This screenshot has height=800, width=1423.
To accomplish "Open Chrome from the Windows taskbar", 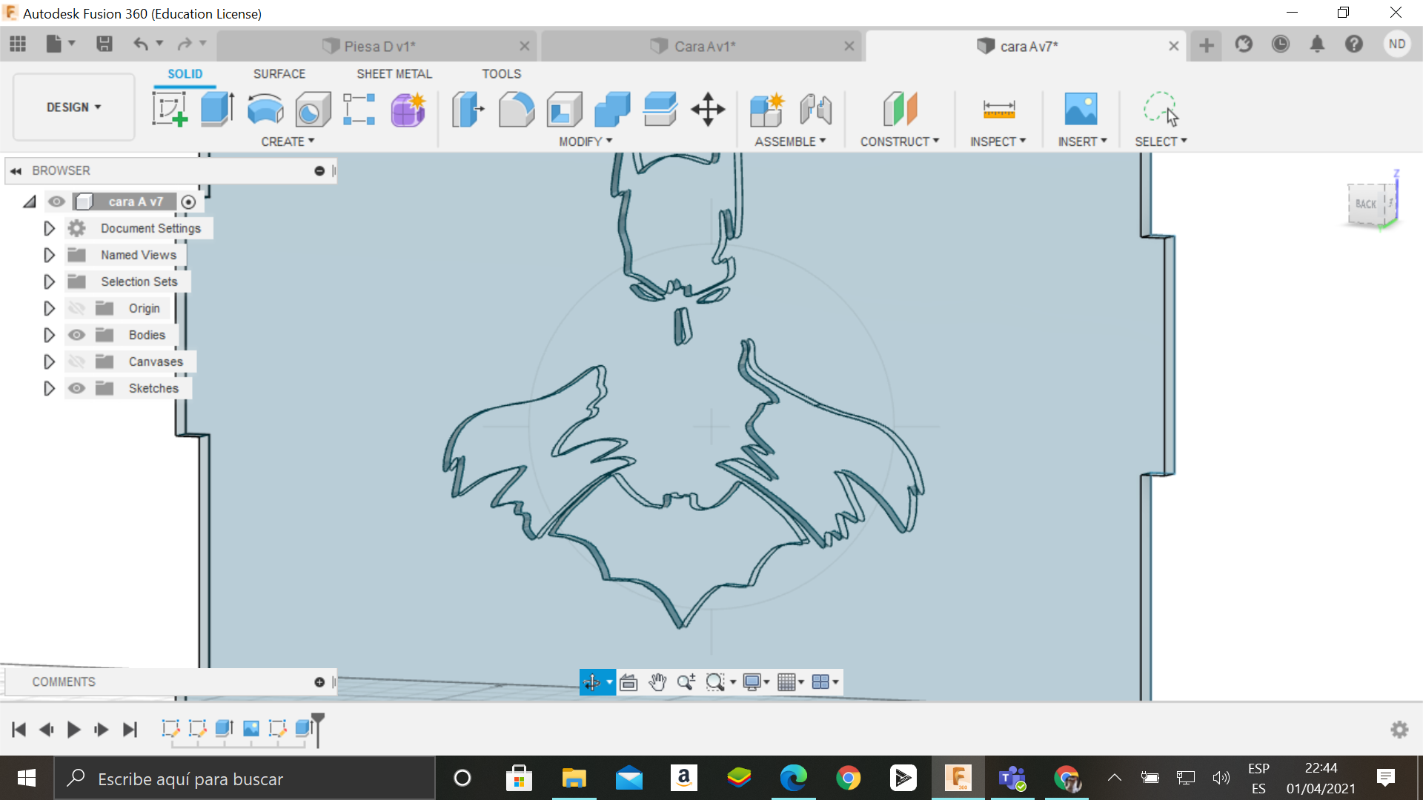I will [x=848, y=778].
